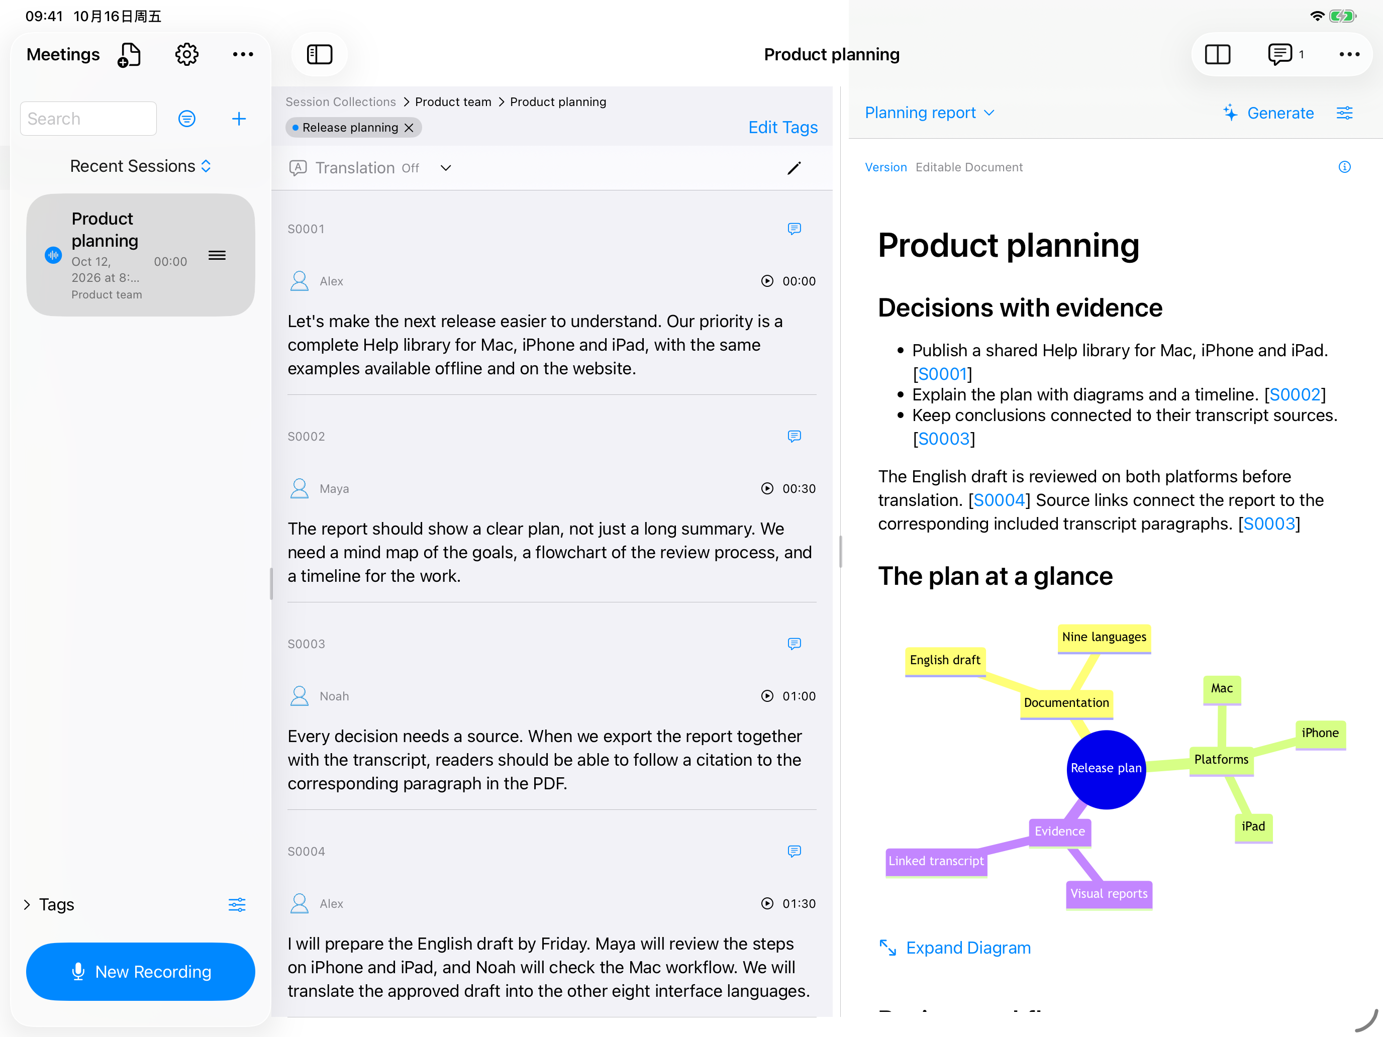Image resolution: width=1383 pixels, height=1037 pixels.
Task: Open the Translation Off dropdown chevron
Action: point(446,168)
